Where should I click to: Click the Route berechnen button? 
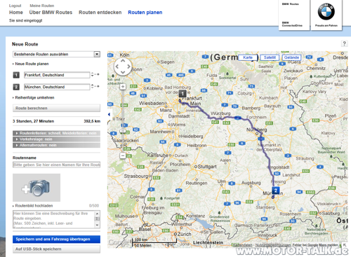pos(56,108)
